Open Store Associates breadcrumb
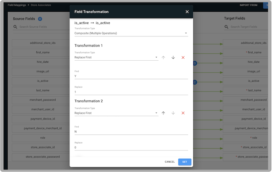This screenshot has height=172, width=272. coord(41,5)
